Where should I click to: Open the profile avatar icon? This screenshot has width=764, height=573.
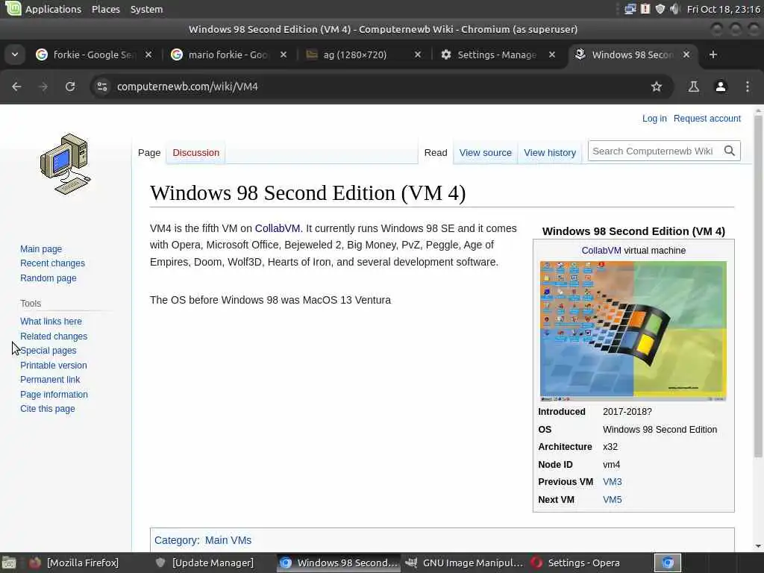pos(721,87)
